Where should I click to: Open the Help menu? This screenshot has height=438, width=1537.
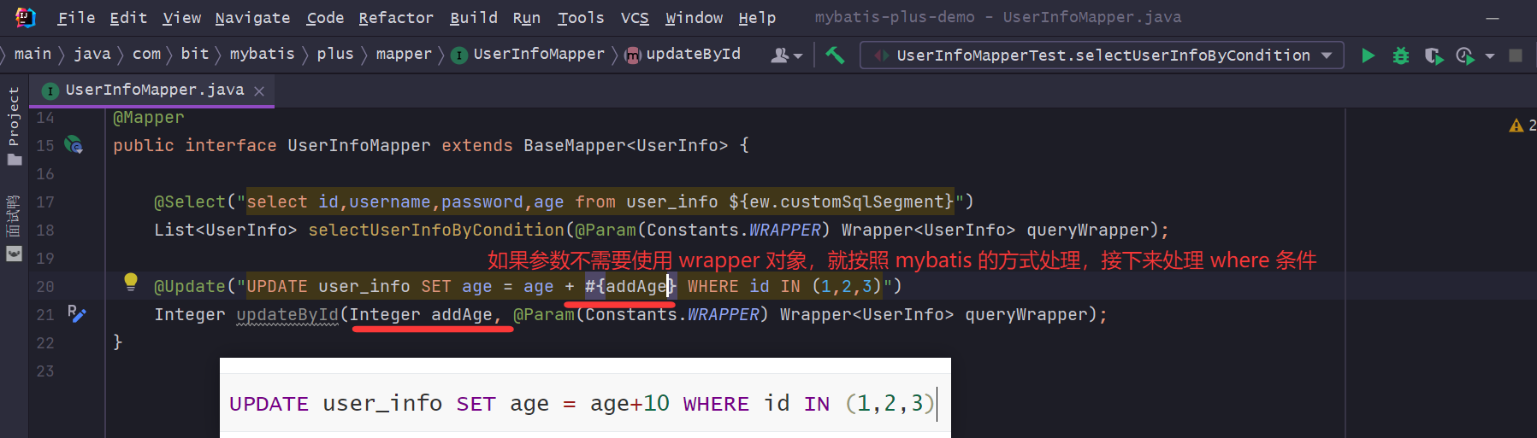tap(757, 17)
